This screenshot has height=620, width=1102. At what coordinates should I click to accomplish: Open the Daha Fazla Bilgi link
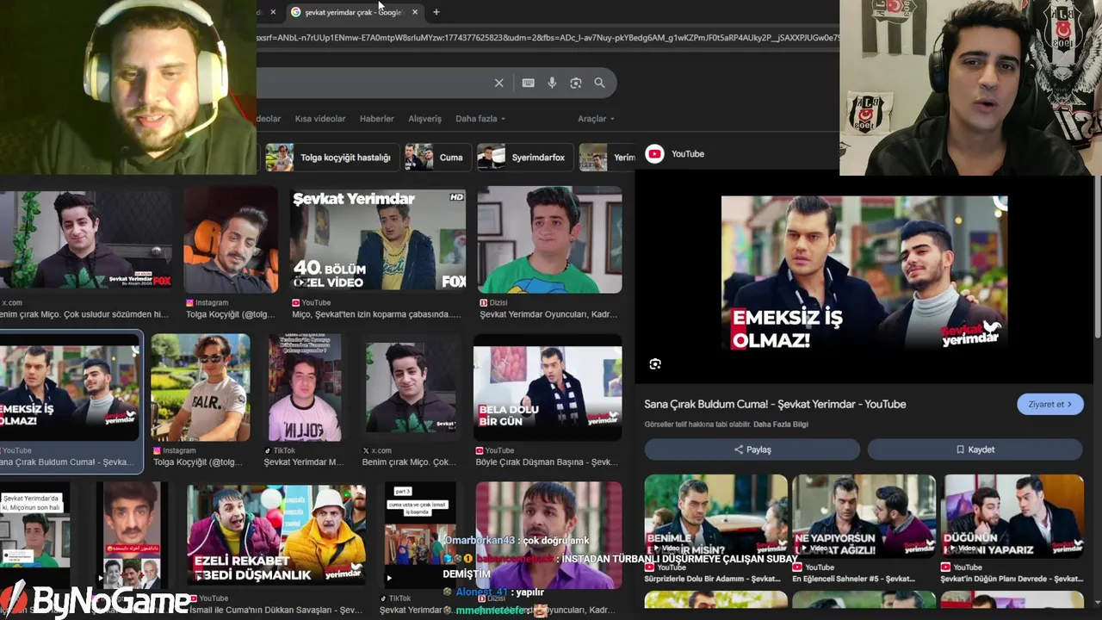(781, 425)
